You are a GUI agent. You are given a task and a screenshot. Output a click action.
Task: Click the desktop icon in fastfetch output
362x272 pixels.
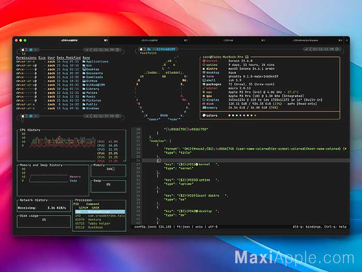(x=204, y=72)
